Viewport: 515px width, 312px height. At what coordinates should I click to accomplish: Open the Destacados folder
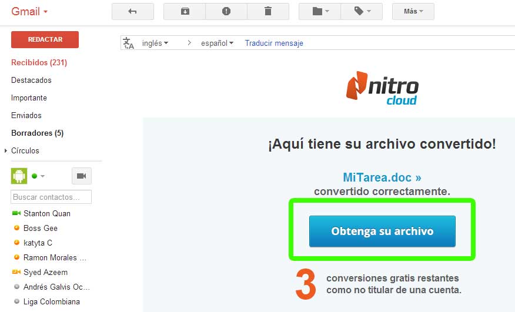click(31, 80)
